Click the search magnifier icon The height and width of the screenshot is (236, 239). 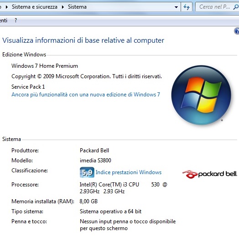(236, 7)
